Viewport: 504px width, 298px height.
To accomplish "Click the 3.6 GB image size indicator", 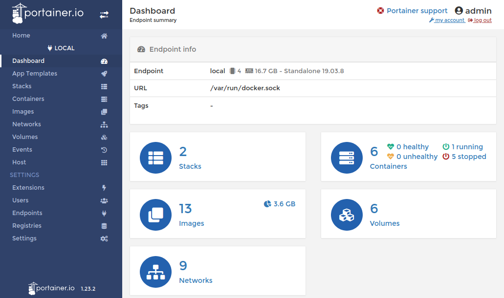I will coord(280,204).
